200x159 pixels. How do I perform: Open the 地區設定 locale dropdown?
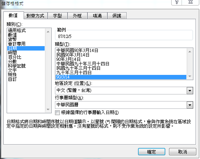(190, 91)
